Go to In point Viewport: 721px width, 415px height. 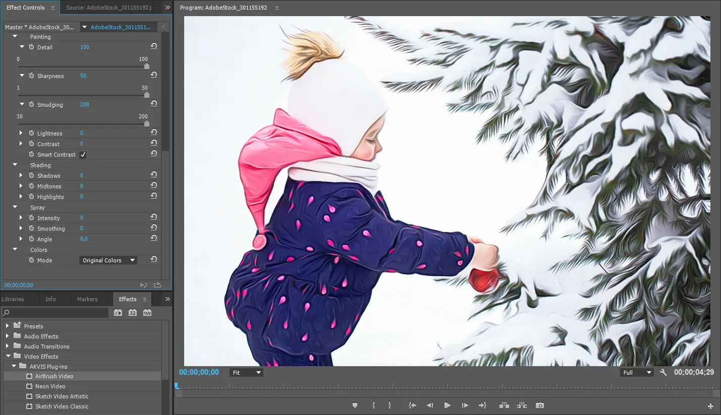[x=412, y=405]
